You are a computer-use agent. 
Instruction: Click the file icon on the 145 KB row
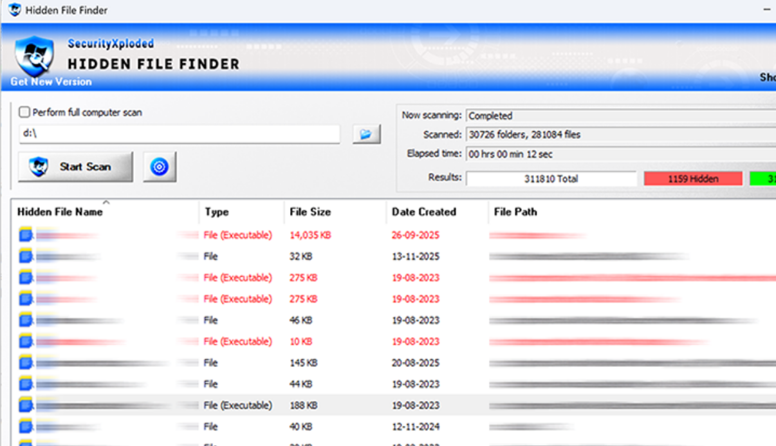pos(24,362)
